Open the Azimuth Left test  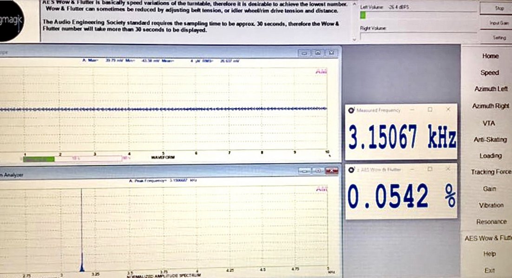tap(491, 89)
